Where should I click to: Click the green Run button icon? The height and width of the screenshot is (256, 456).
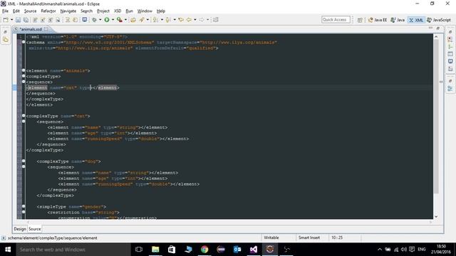click(x=107, y=20)
